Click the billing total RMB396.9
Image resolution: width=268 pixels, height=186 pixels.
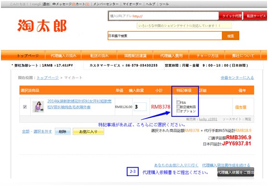239,137
